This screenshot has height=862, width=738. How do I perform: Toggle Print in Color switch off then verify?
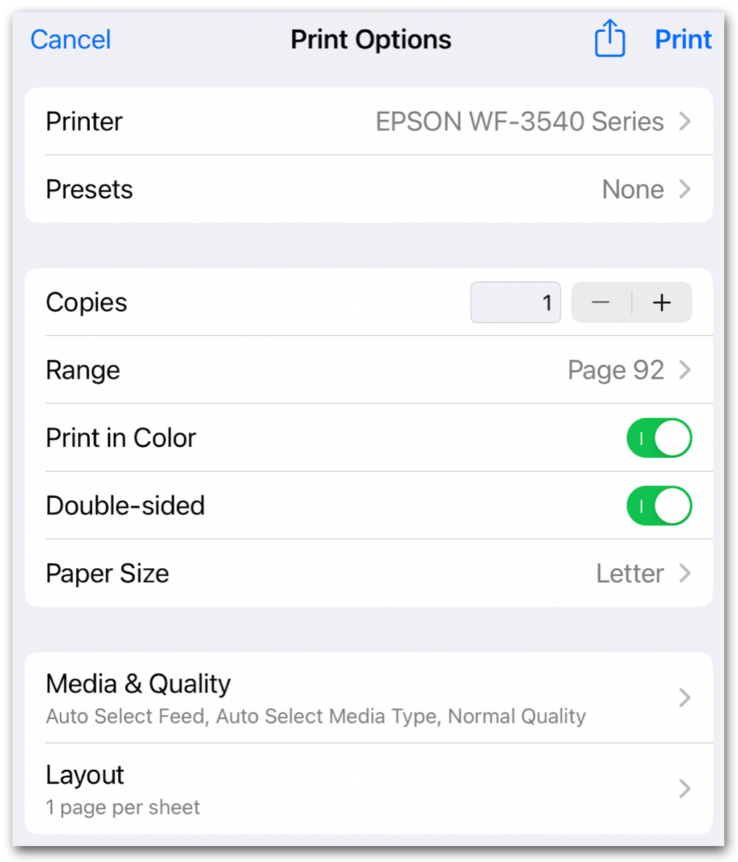click(x=659, y=438)
